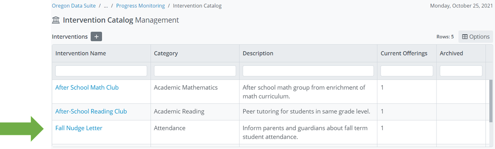Open After School Math Club intervention
Screen dimensions: 495x149
[87, 87]
